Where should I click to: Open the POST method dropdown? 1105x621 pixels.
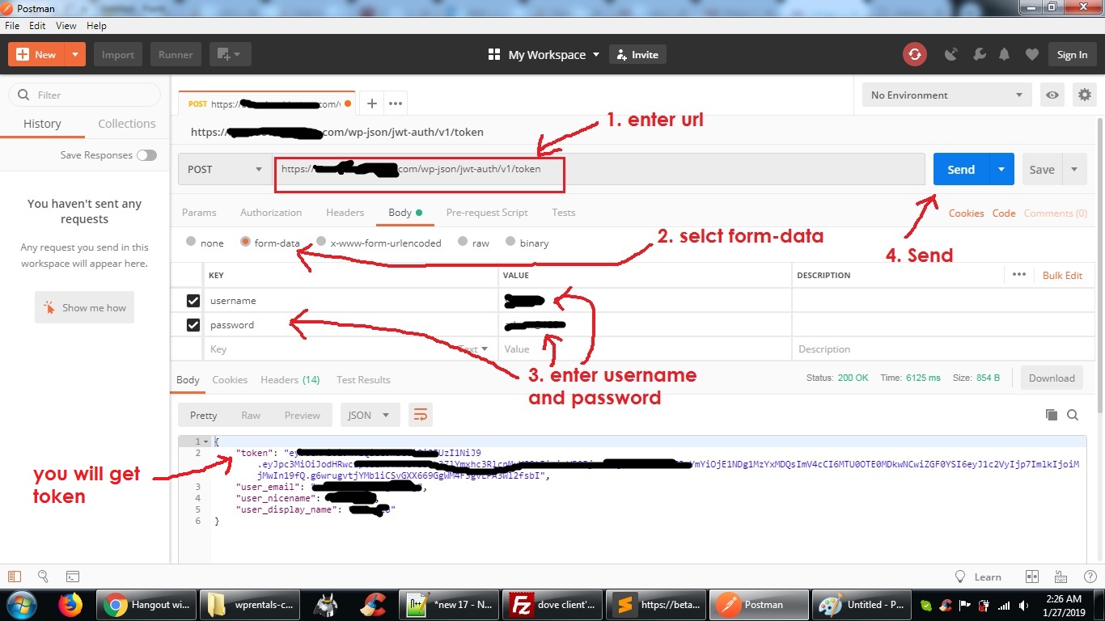pyautogui.click(x=225, y=169)
